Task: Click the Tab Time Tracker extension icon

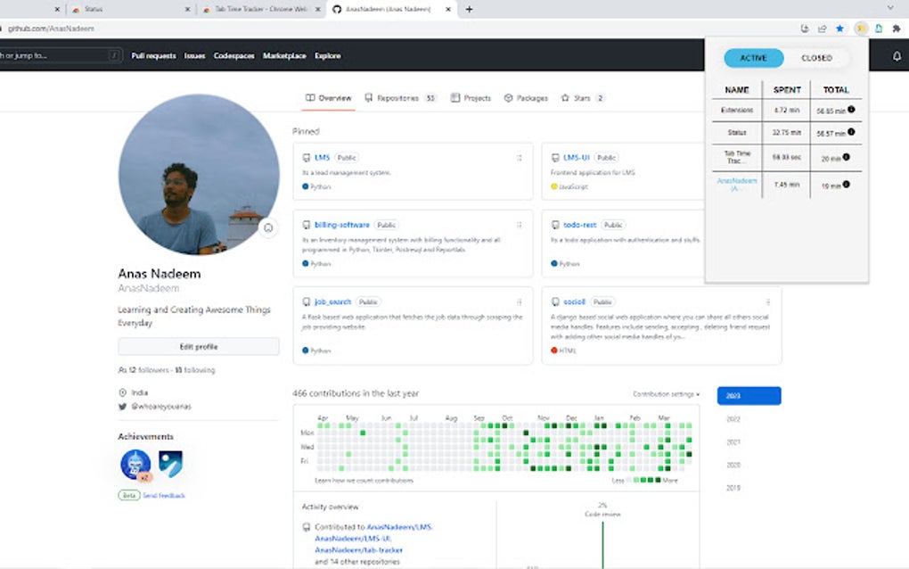Action: point(860,28)
